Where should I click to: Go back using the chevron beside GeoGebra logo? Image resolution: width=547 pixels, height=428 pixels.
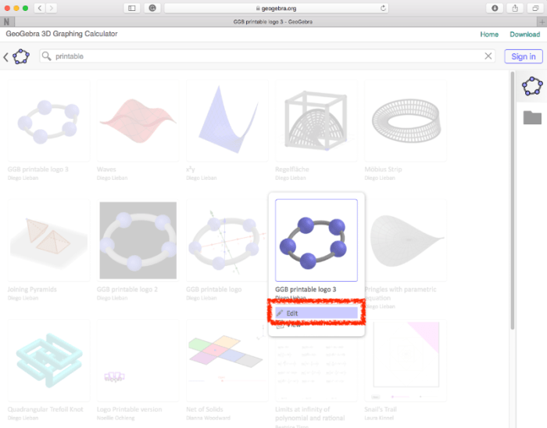click(5, 57)
